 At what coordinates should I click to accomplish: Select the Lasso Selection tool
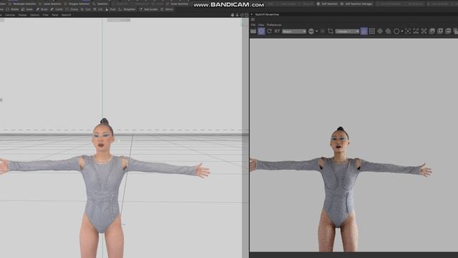click(50, 4)
